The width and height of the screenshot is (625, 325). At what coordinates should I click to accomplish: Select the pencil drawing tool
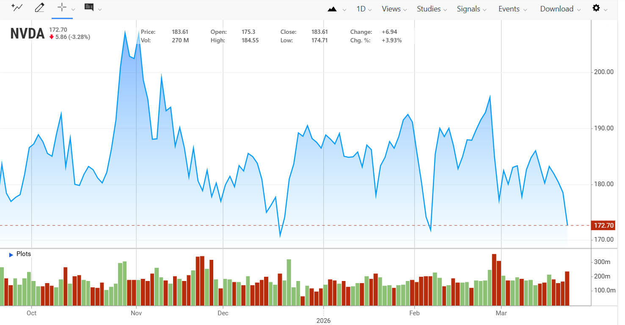click(39, 7)
